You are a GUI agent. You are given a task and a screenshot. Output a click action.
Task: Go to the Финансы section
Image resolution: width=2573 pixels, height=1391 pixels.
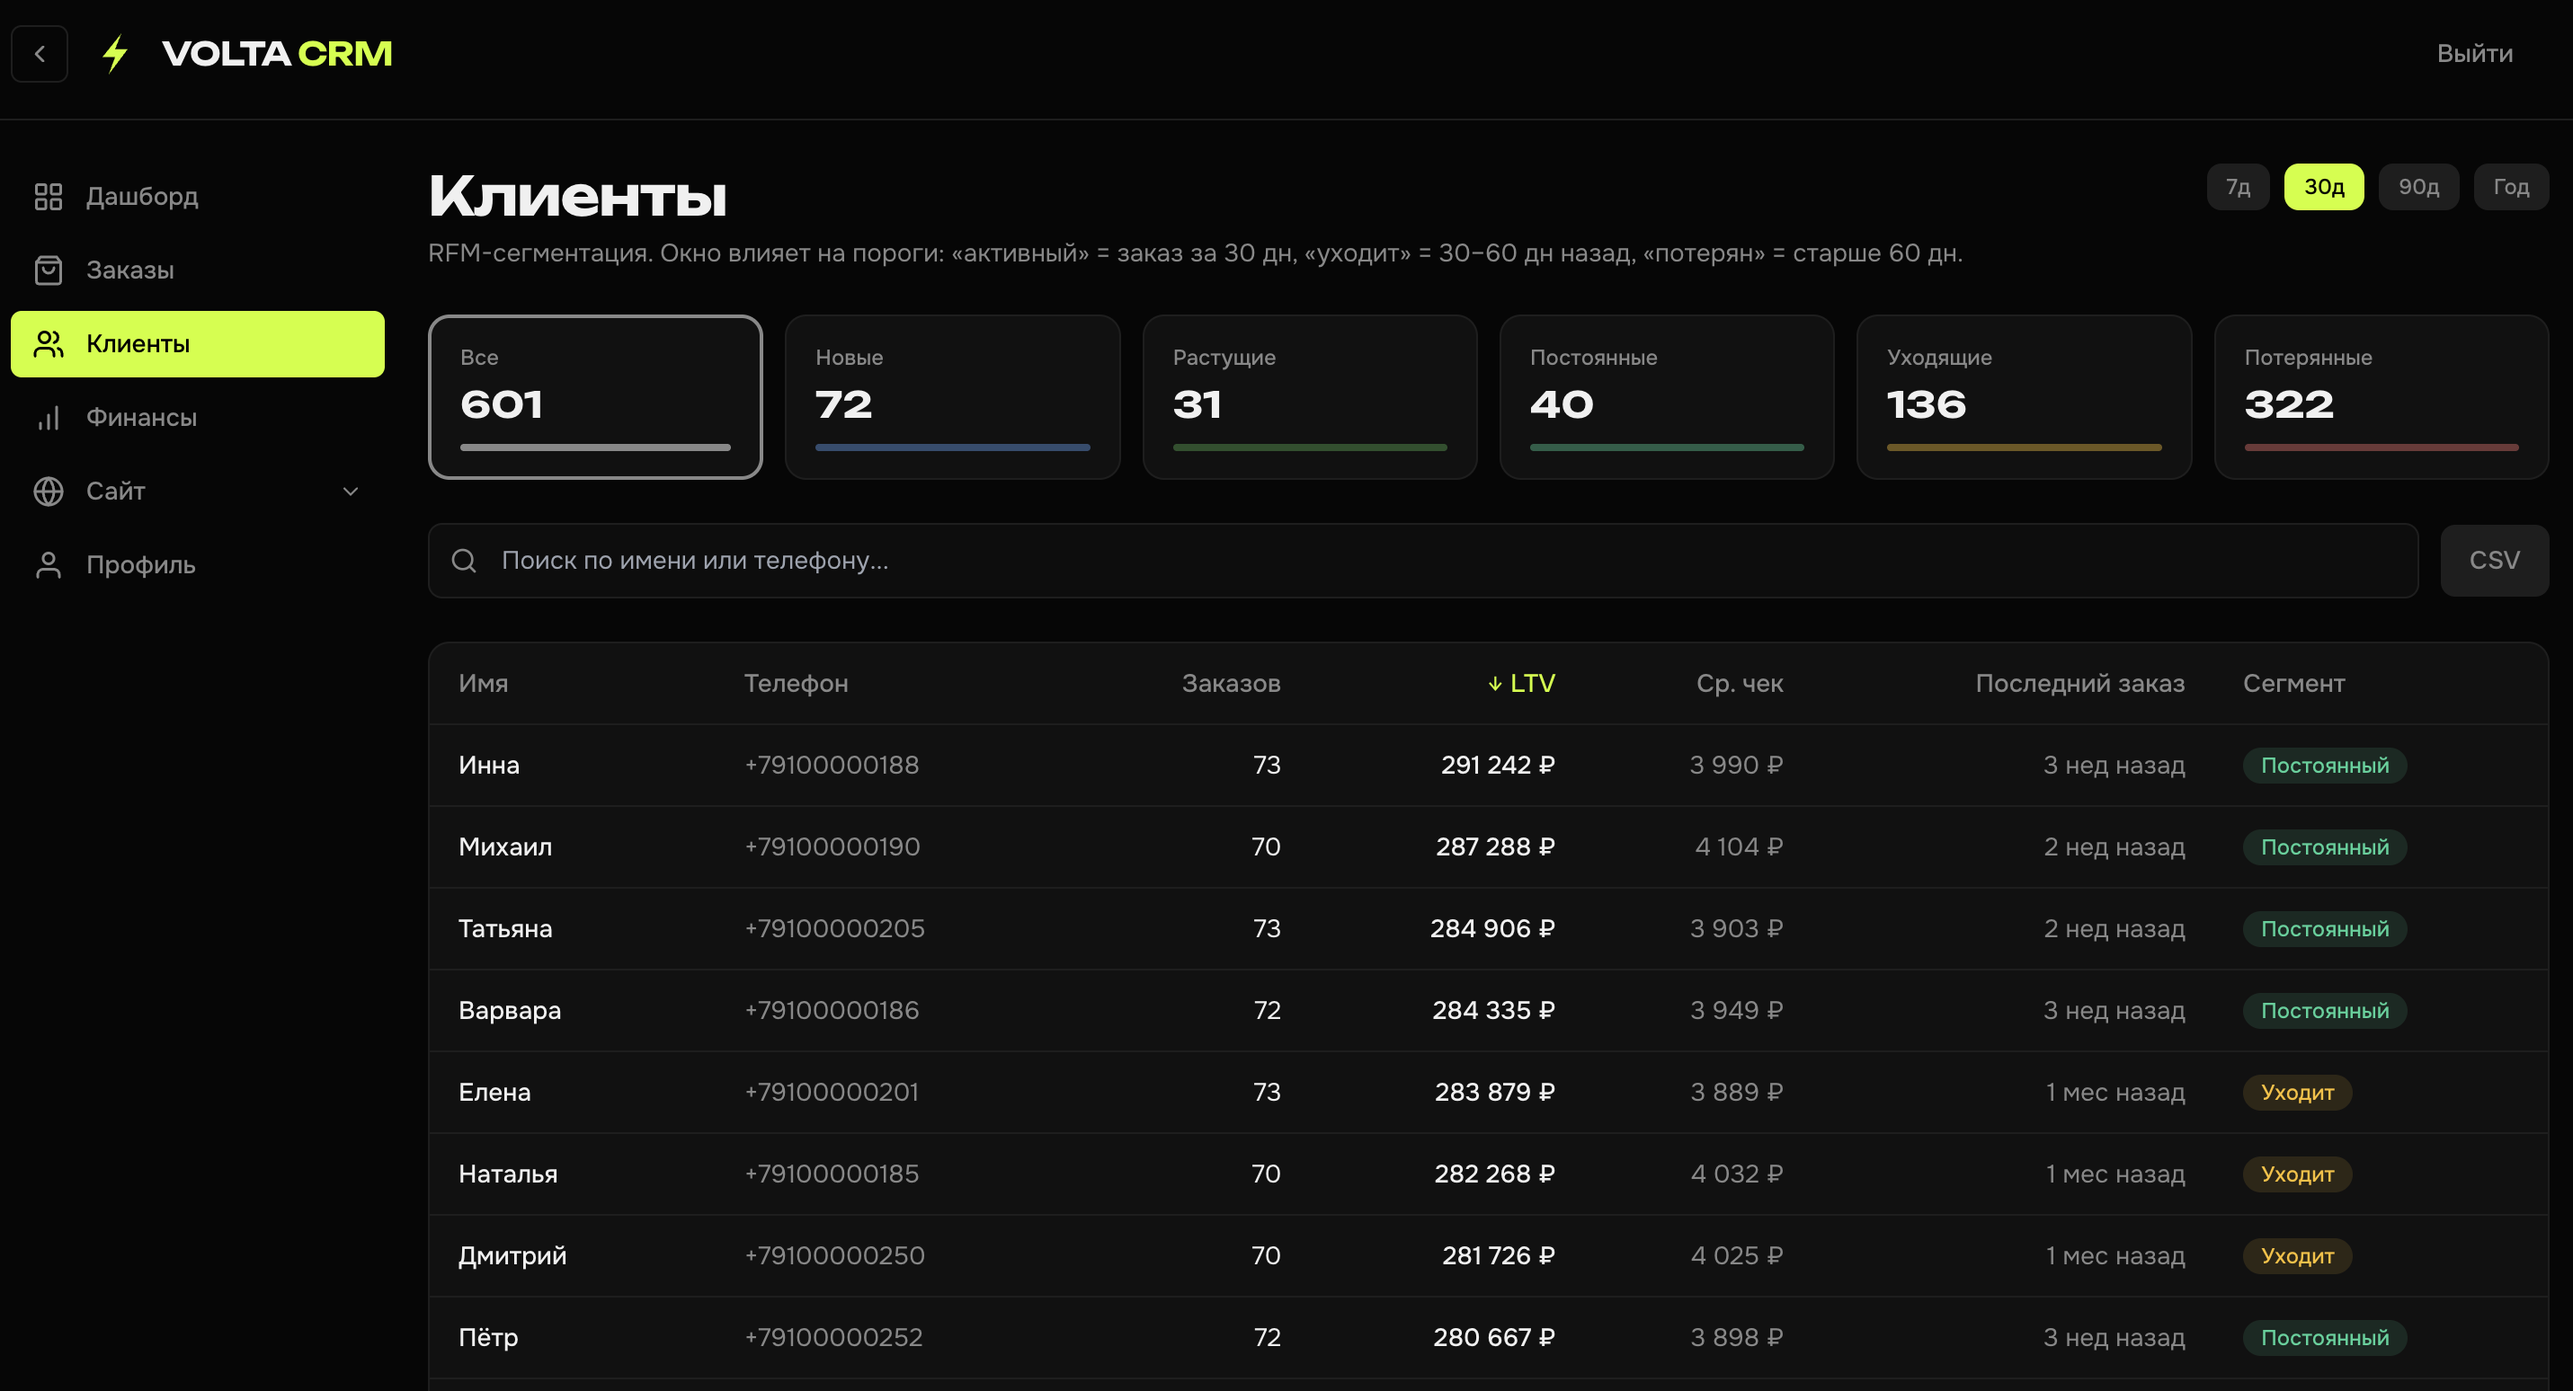pos(198,418)
